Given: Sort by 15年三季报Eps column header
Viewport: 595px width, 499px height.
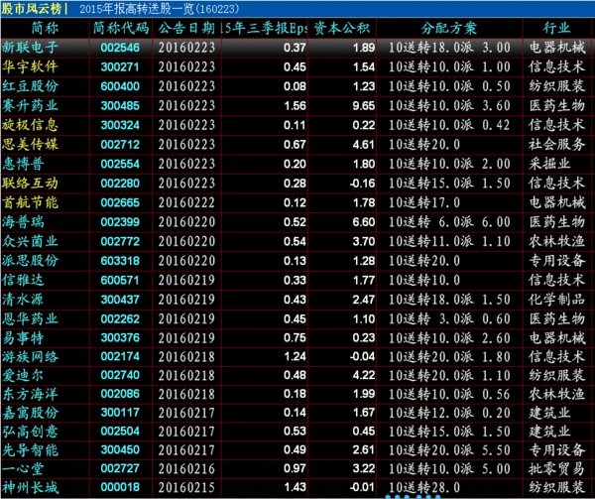Looking at the screenshot, I should [265, 28].
